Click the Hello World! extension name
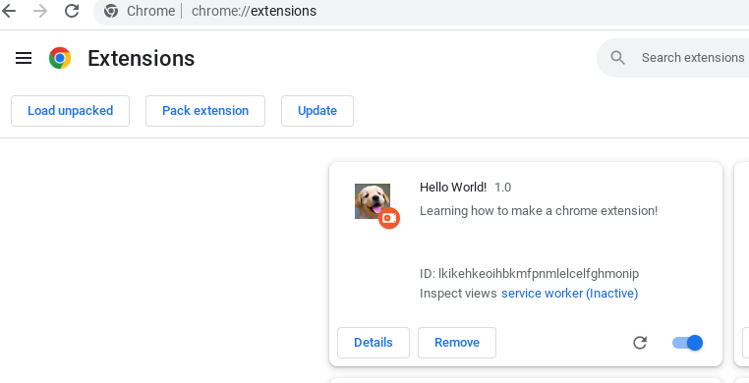 point(453,187)
